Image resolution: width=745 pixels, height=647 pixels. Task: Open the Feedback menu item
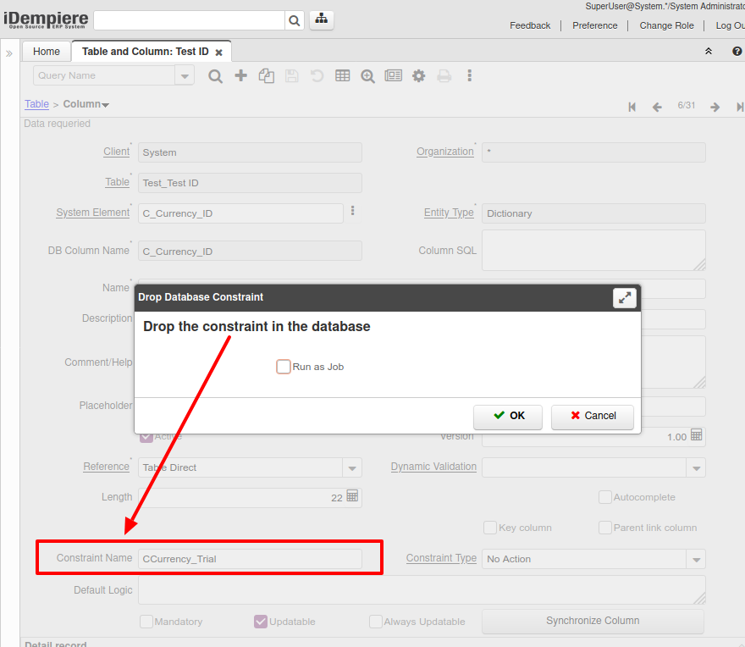pyautogui.click(x=530, y=25)
